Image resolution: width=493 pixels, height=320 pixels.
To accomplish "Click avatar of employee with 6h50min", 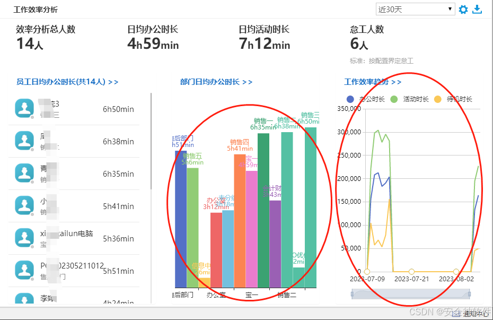I will pyautogui.click(x=24, y=108).
